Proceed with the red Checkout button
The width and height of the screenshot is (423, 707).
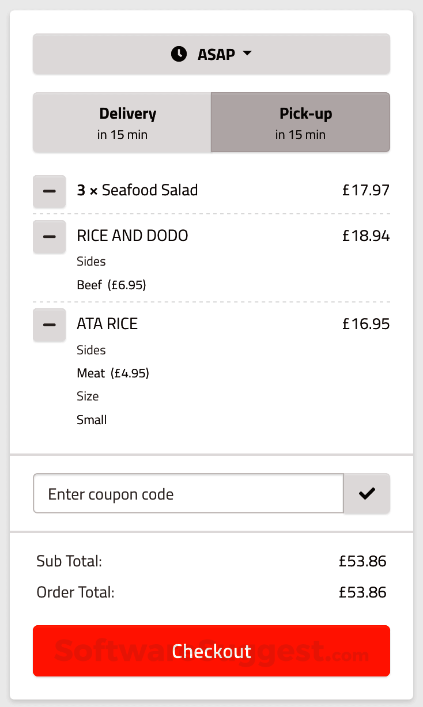point(211,651)
